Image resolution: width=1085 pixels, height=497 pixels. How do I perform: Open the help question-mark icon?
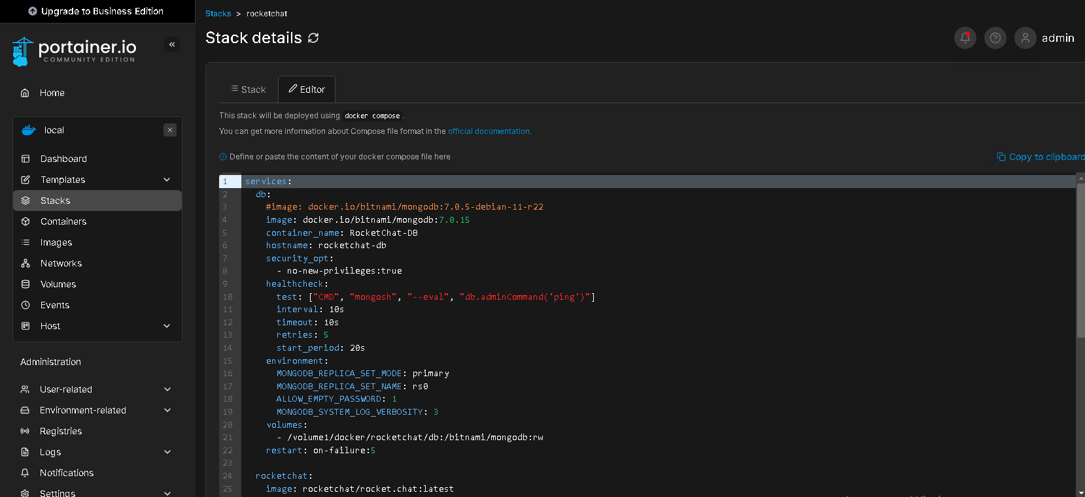[x=995, y=38]
